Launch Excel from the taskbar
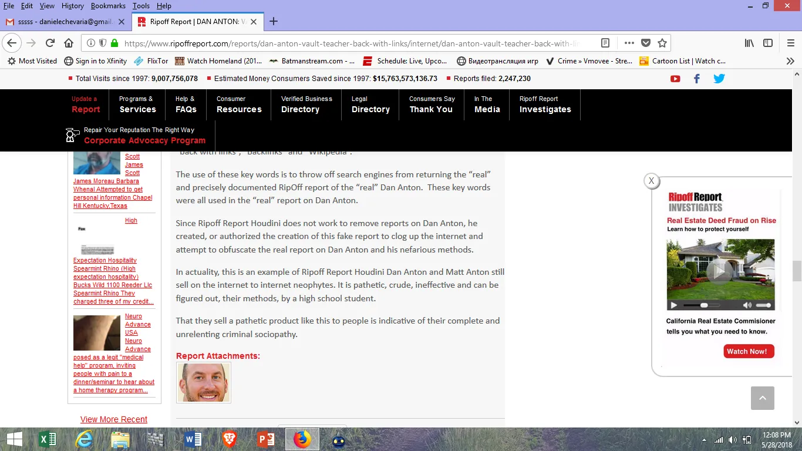Screen dimensions: 802x451 [x=47, y=439]
